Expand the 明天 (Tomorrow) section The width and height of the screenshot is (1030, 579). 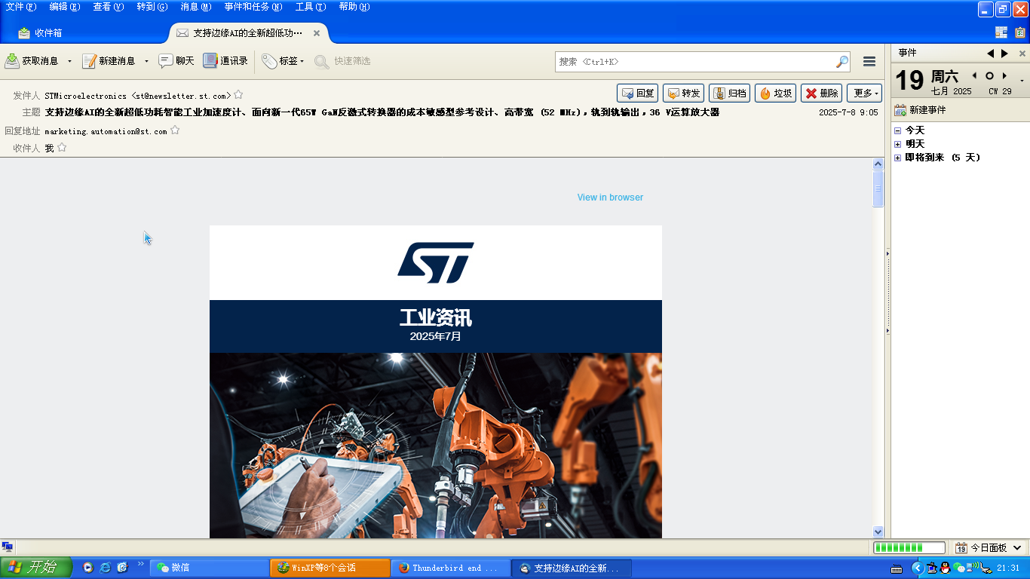pos(897,144)
